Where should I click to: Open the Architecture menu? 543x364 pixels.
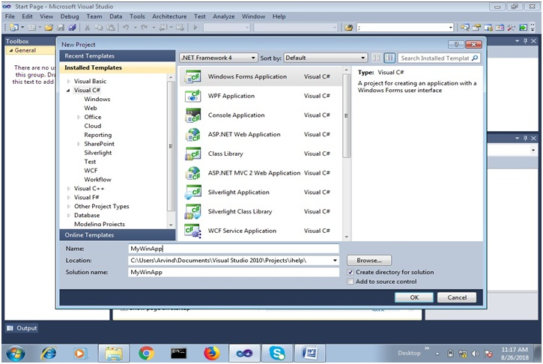(x=169, y=16)
